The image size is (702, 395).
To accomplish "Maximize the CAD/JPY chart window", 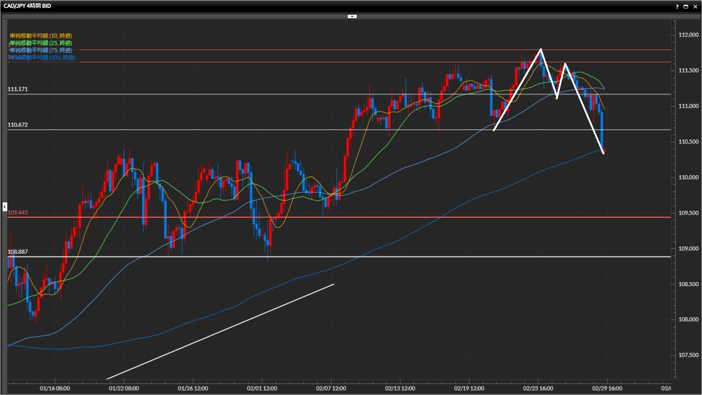I will pyautogui.click(x=686, y=7).
